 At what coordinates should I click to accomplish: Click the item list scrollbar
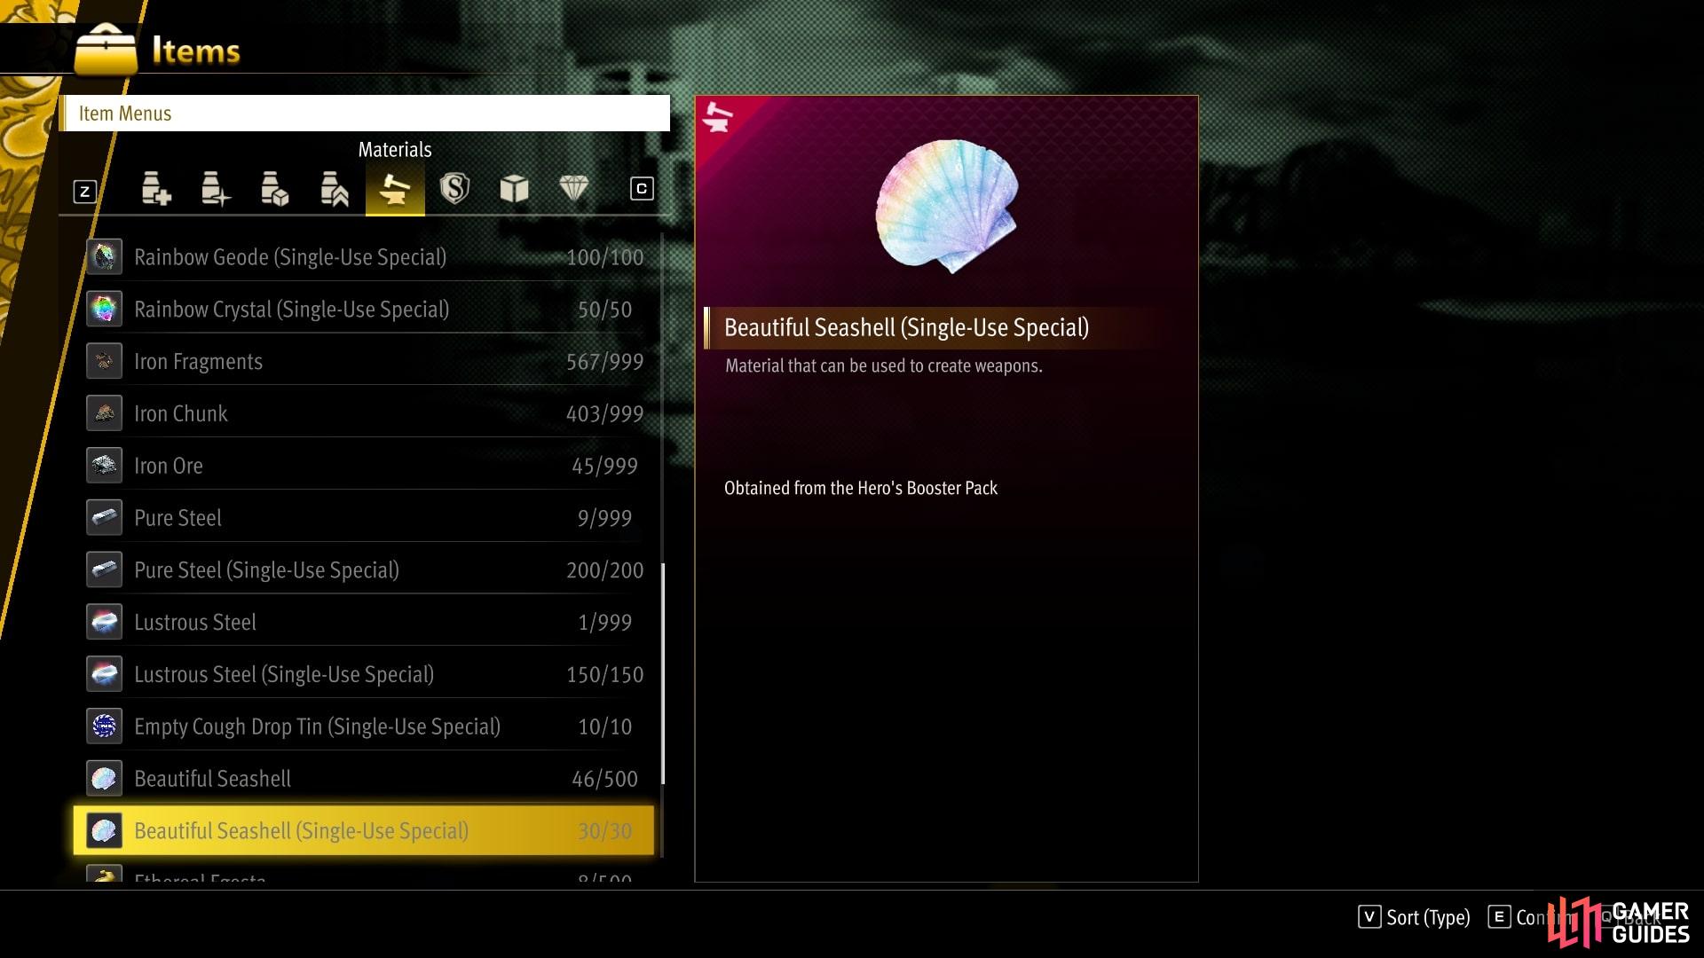[x=663, y=674]
